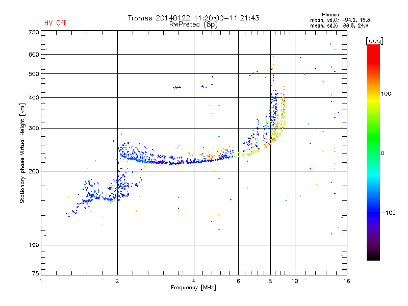Click the y-axis '600' tick label
Viewport: 408px width, 306px height.
click(34, 55)
